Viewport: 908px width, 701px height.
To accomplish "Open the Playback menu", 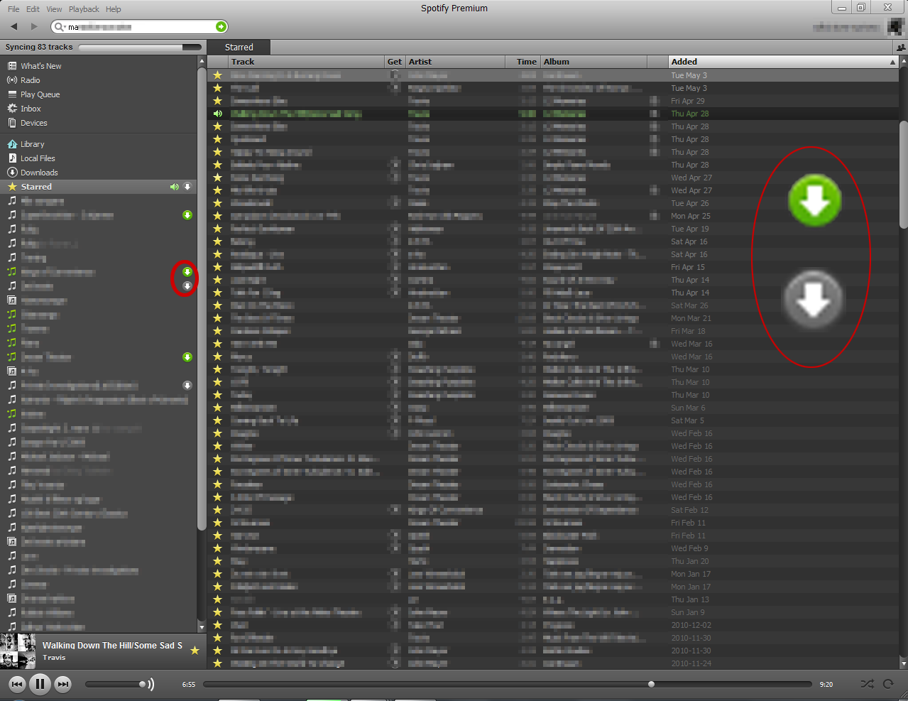I will (x=84, y=9).
